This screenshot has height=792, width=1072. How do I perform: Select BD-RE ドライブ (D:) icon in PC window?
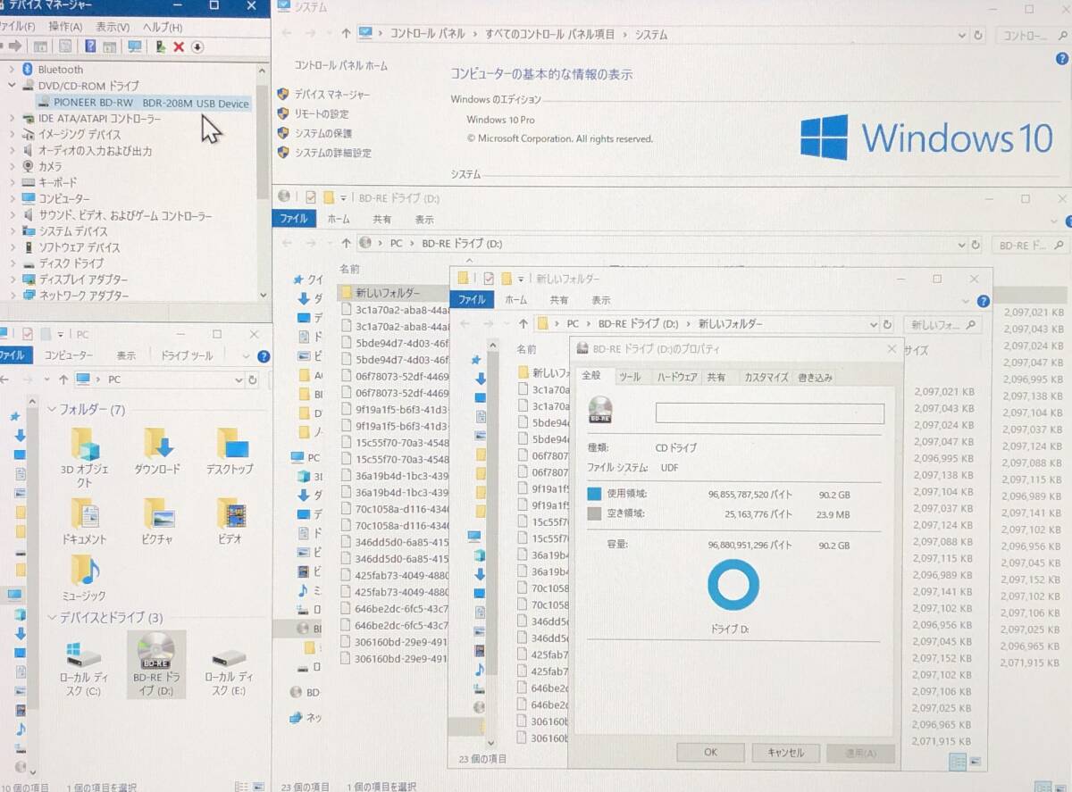point(156,664)
